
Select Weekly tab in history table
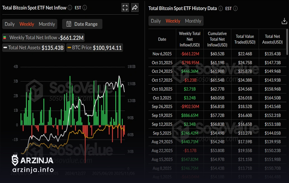point(173,21)
